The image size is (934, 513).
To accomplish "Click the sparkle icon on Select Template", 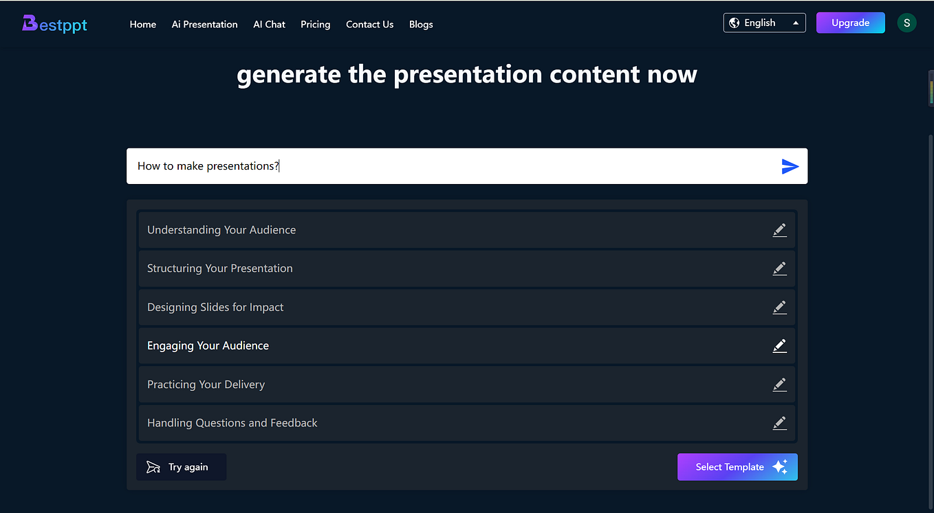I will (780, 466).
